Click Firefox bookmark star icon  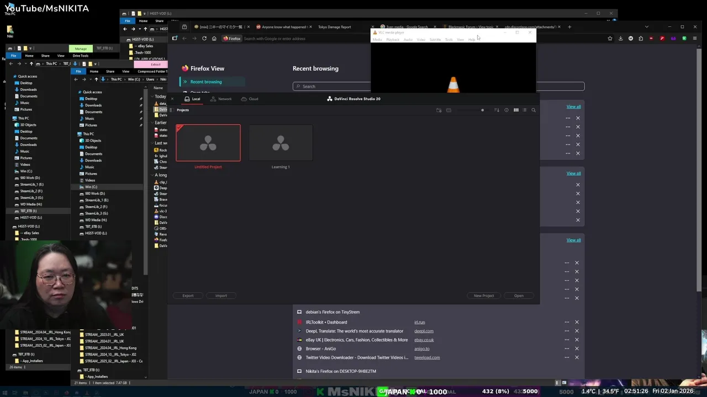click(x=610, y=39)
